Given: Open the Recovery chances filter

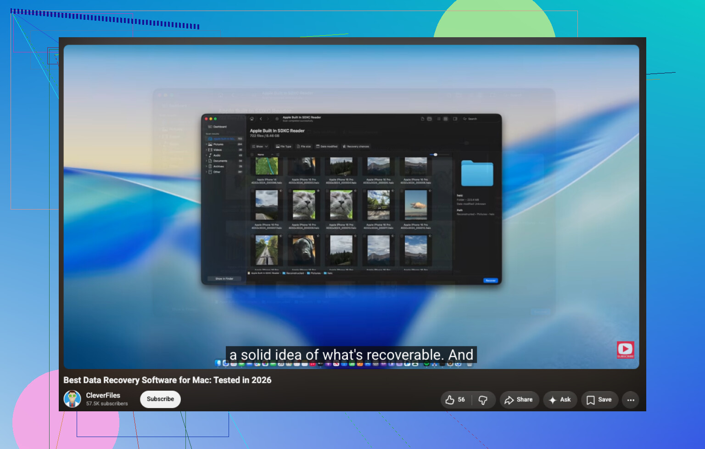Looking at the screenshot, I should [x=356, y=146].
